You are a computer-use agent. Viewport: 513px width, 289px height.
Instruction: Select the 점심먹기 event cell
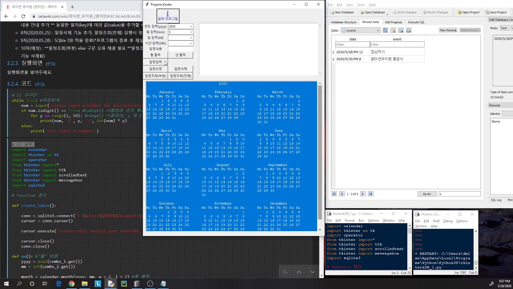[397, 52]
